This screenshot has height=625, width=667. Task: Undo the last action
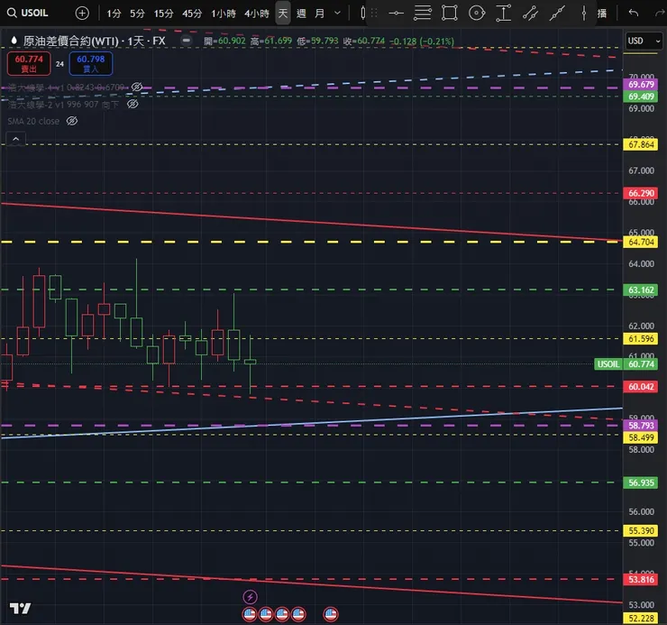[x=634, y=14]
